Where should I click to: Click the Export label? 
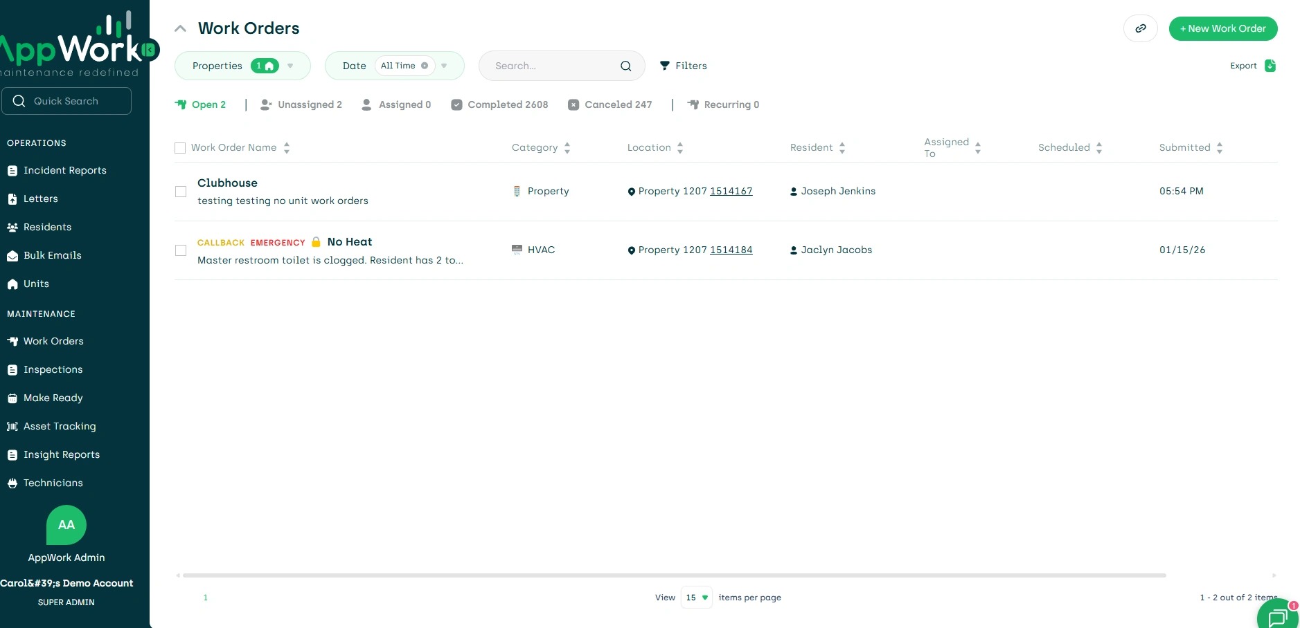pos(1243,66)
